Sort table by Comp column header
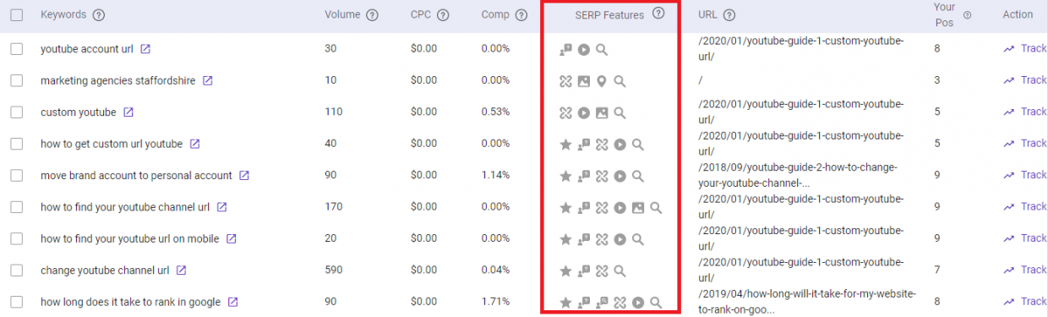1048x317 pixels. (495, 15)
